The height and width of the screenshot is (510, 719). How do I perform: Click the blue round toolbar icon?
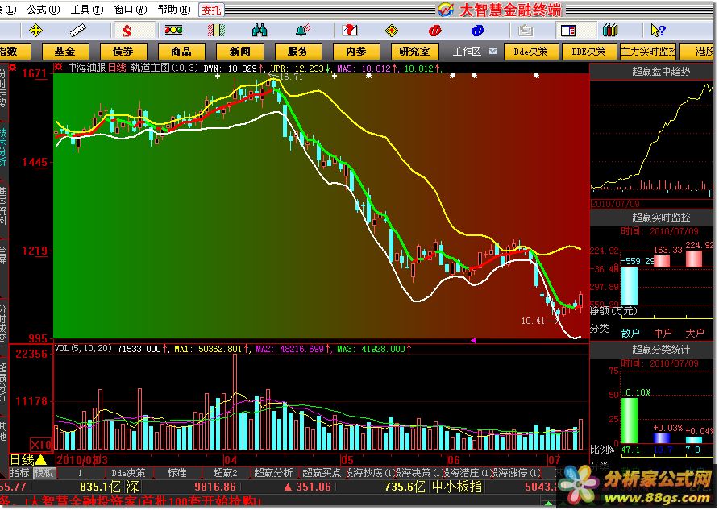pos(477,31)
